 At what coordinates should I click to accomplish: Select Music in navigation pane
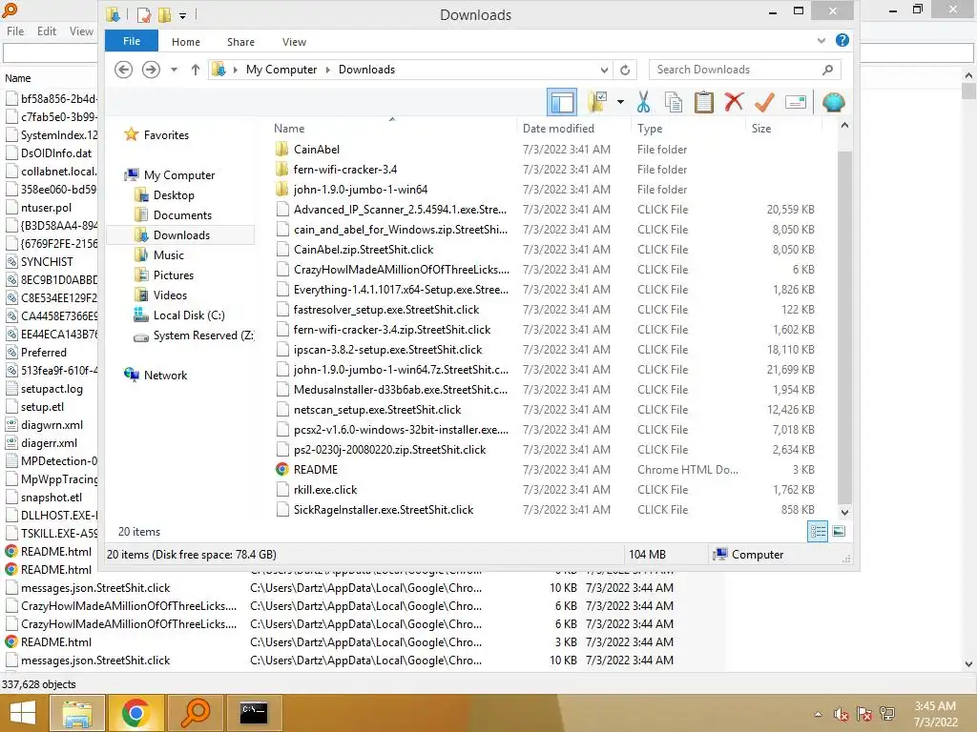[x=168, y=255]
